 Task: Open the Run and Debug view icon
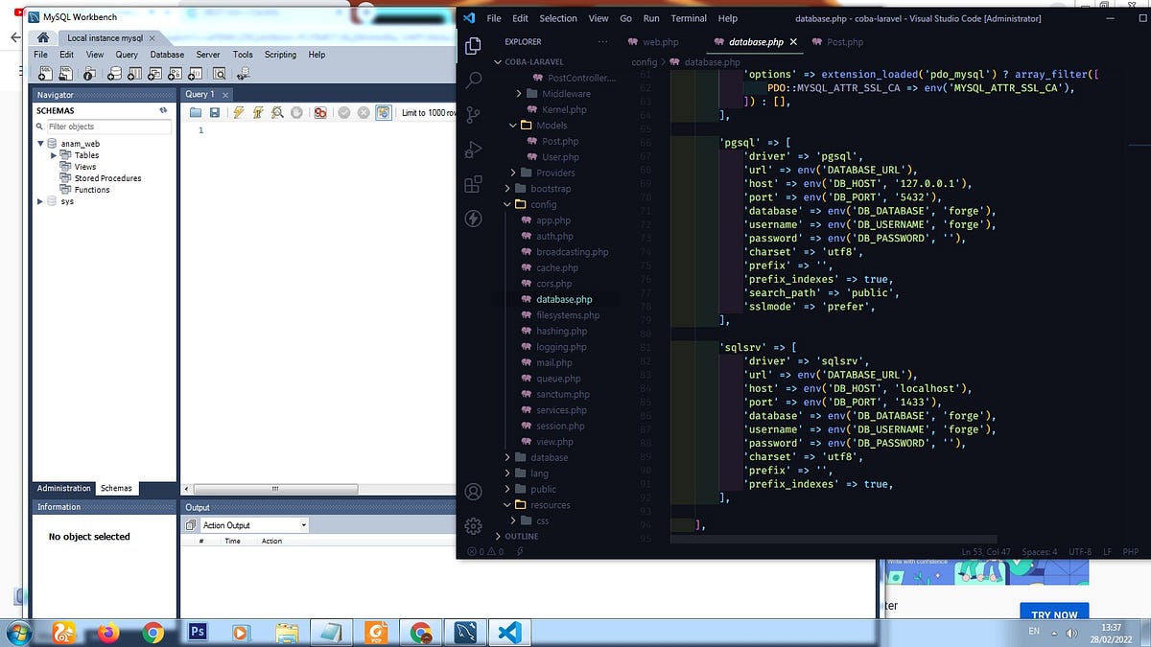473,149
